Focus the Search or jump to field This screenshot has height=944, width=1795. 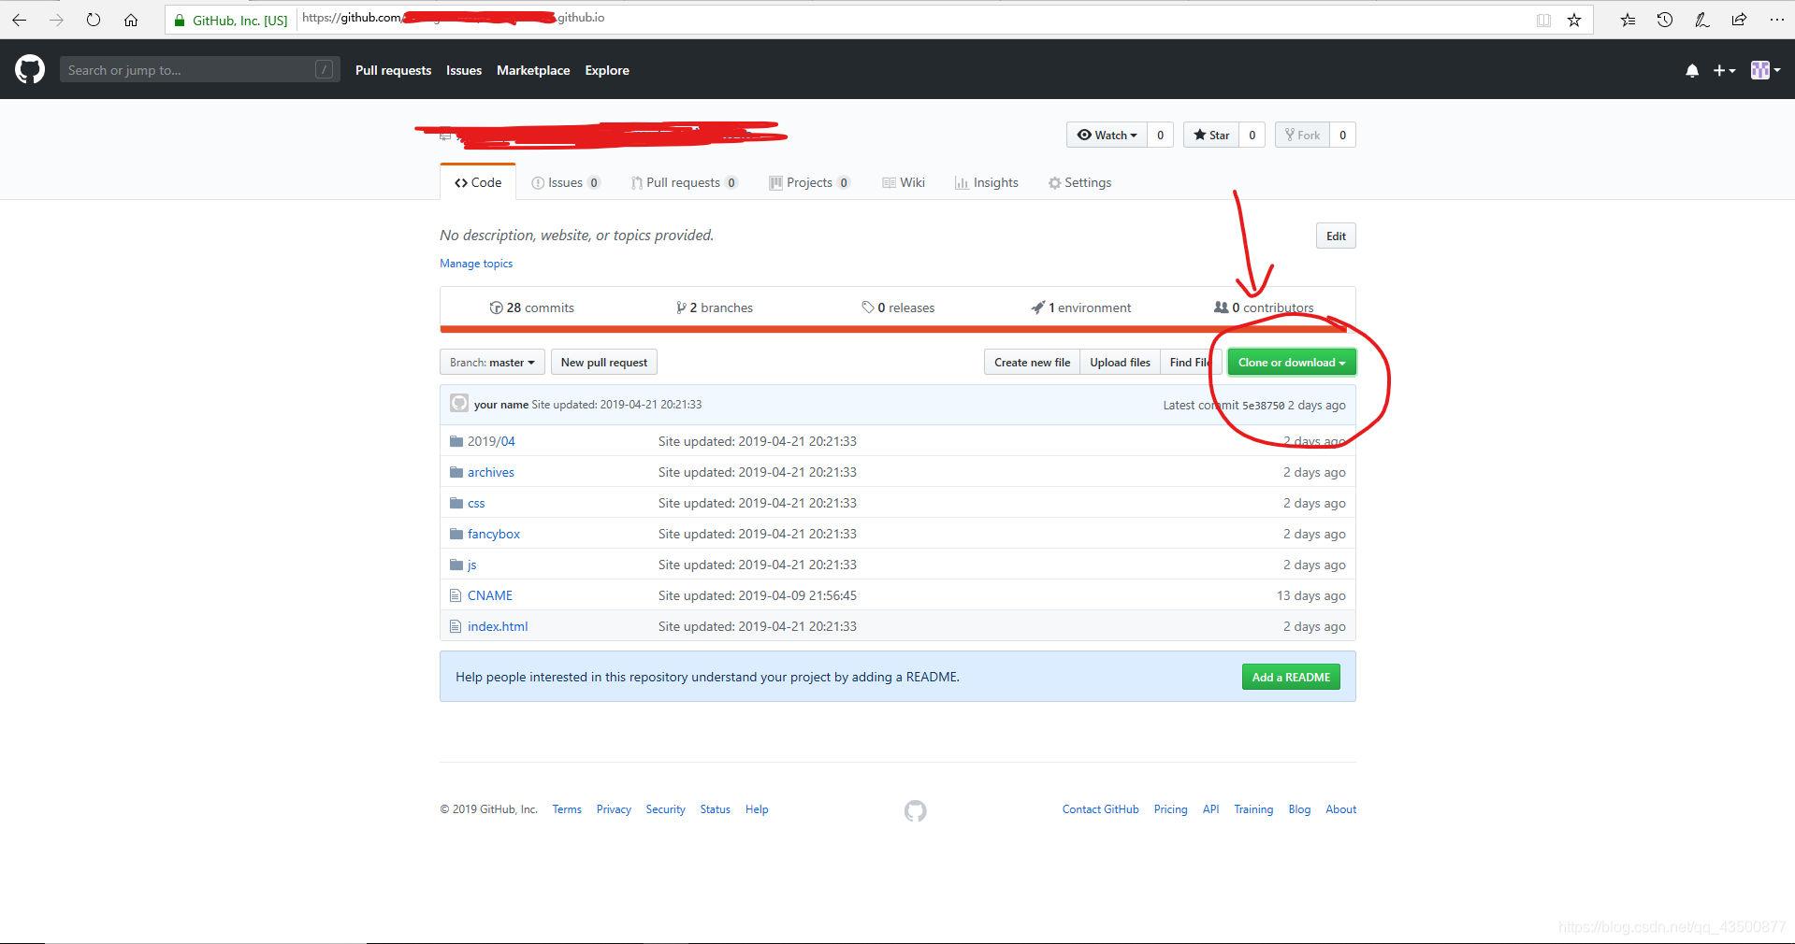tap(199, 70)
